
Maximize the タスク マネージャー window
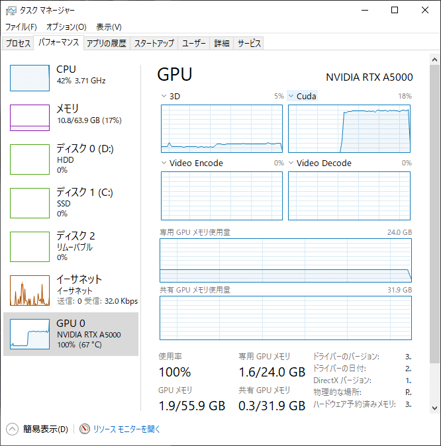pos(395,10)
